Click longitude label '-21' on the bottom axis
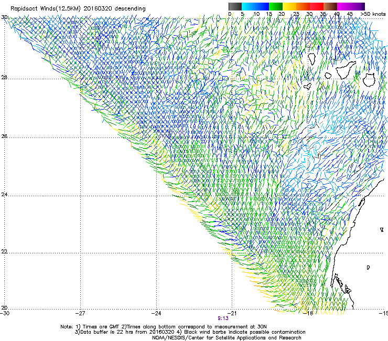The height and width of the screenshot is (341, 388). (x=232, y=313)
